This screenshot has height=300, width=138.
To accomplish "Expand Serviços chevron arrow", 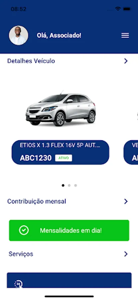I will pos(126,254).
